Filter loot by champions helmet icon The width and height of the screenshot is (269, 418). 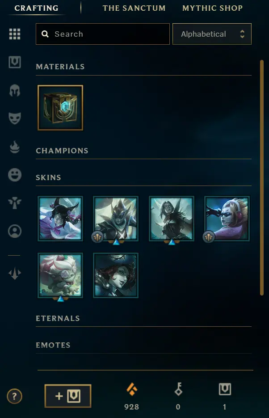(15, 90)
